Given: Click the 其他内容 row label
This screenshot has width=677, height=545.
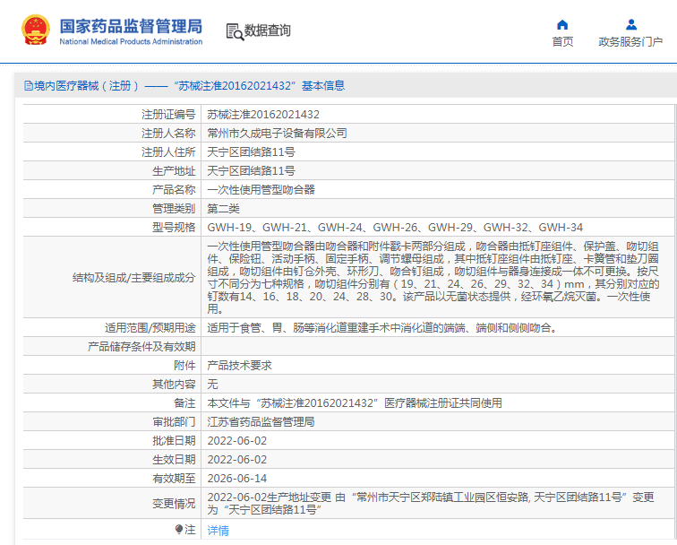Looking at the screenshot, I should point(174,385).
